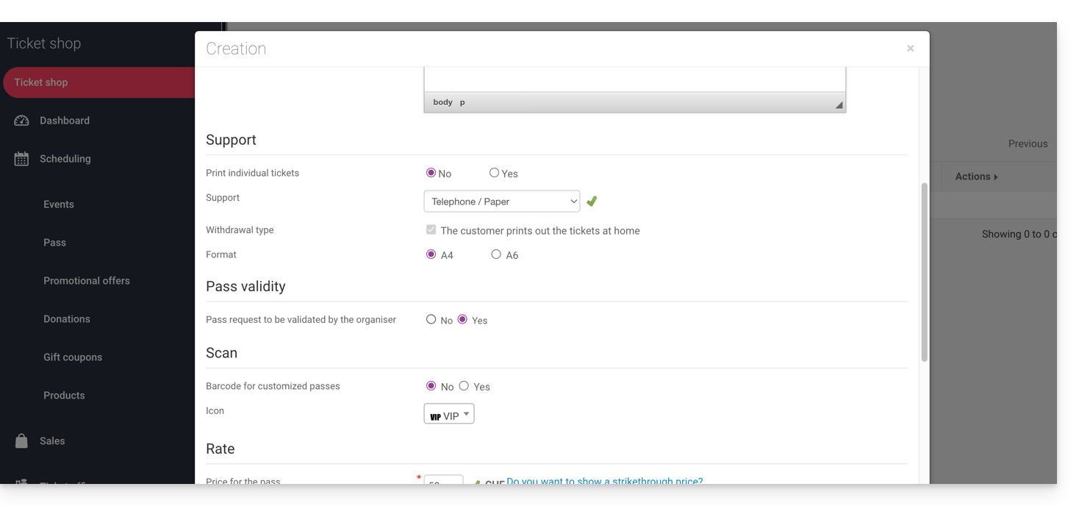Enable Yes for barcode customized passes
This screenshot has width=1079, height=506.
click(464, 385)
